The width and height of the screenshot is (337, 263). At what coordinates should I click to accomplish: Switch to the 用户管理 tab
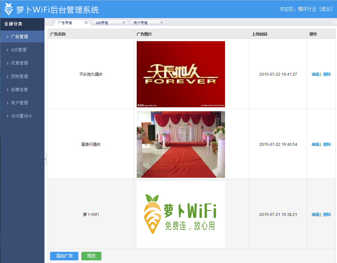click(140, 23)
